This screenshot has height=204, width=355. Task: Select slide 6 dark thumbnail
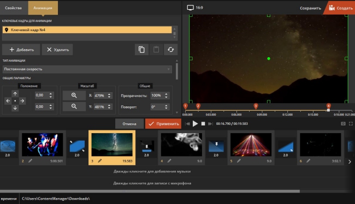[x=321, y=145]
